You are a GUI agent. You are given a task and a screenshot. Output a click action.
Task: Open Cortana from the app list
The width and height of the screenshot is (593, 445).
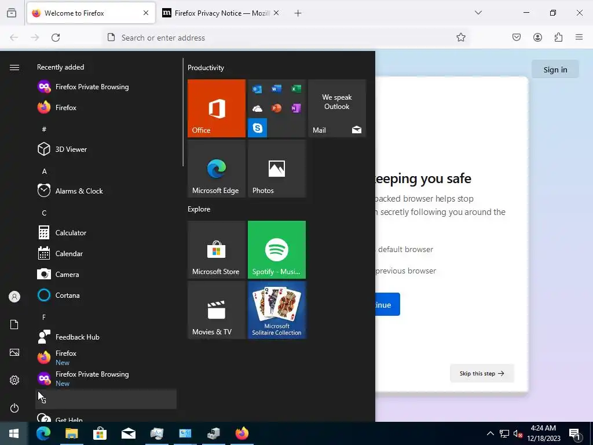[106, 295]
